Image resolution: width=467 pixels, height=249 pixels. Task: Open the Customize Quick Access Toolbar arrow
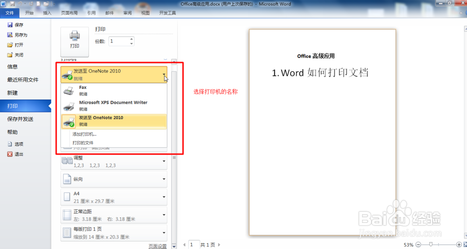pos(54,4)
